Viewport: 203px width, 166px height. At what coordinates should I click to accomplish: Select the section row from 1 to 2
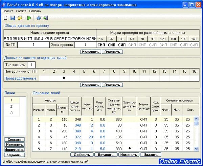(113, 119)
